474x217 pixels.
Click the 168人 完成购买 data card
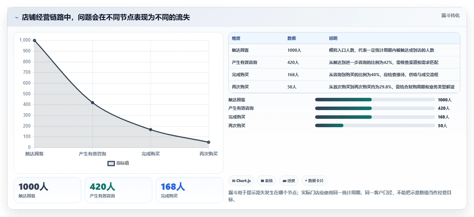(189, 190)
